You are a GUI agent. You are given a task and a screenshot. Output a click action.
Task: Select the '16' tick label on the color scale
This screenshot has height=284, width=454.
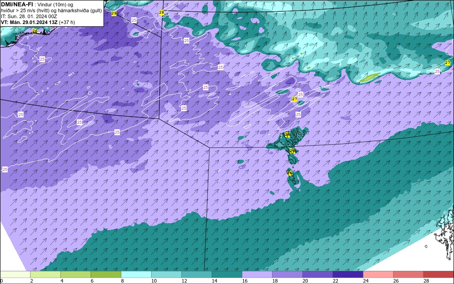click(x=245, y=281)
